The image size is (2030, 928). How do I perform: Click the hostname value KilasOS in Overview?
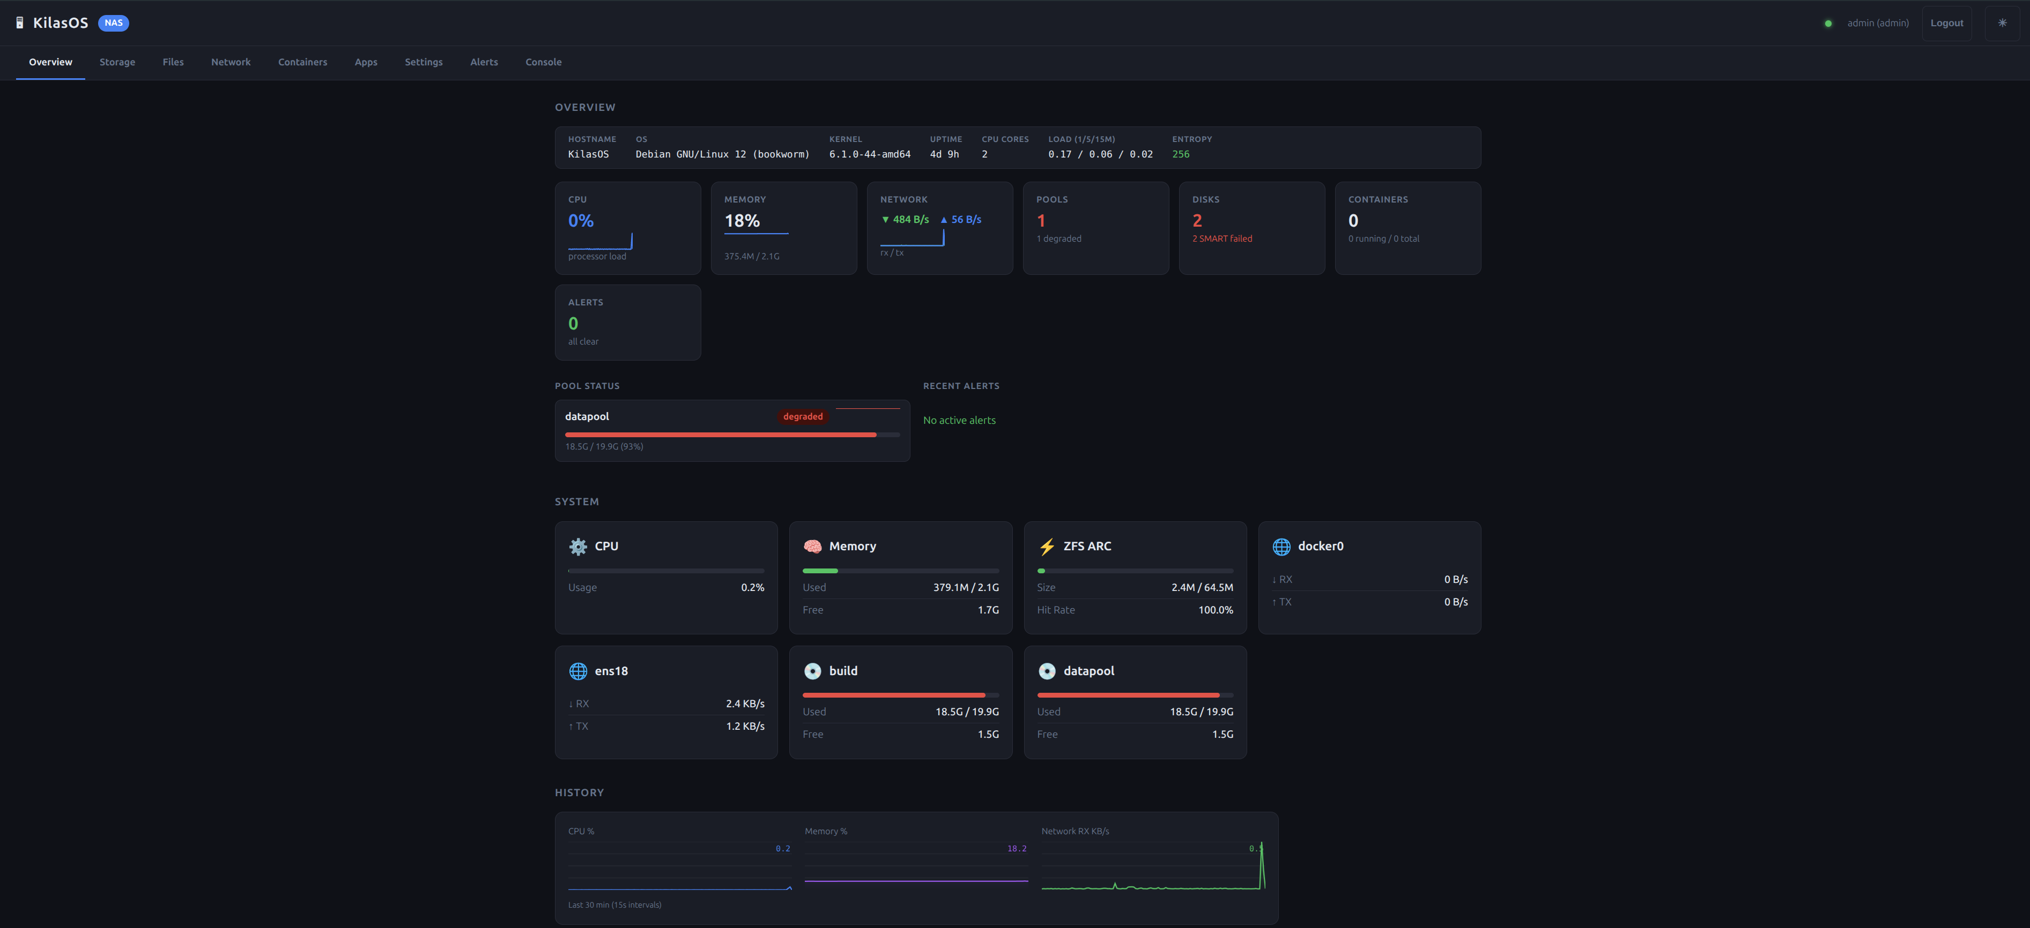(x=588, y=154)
